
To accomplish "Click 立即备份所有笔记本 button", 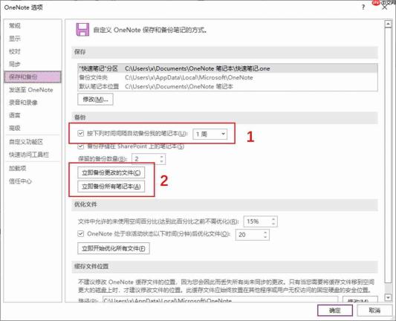I will (x=111, y=187).
